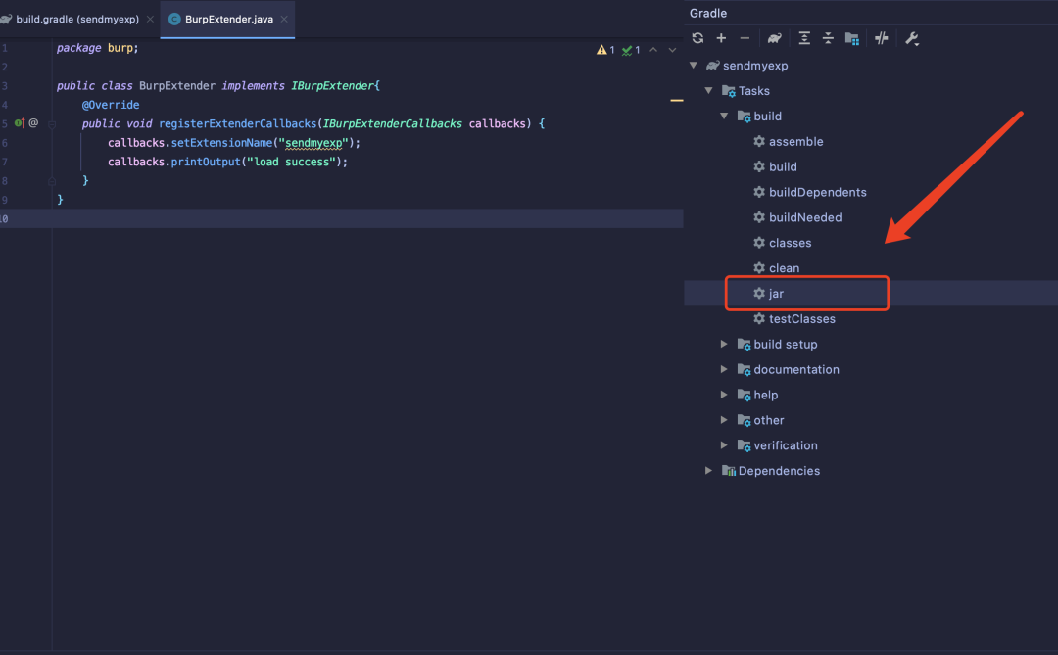Switch to the build.gradle (sendmyexp) tab

[76, 19]
